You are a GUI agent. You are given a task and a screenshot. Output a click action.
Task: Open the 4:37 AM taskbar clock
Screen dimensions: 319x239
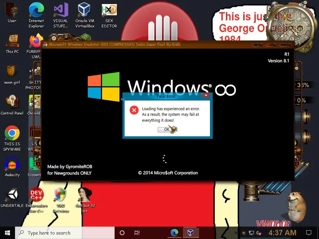point(282,233)
